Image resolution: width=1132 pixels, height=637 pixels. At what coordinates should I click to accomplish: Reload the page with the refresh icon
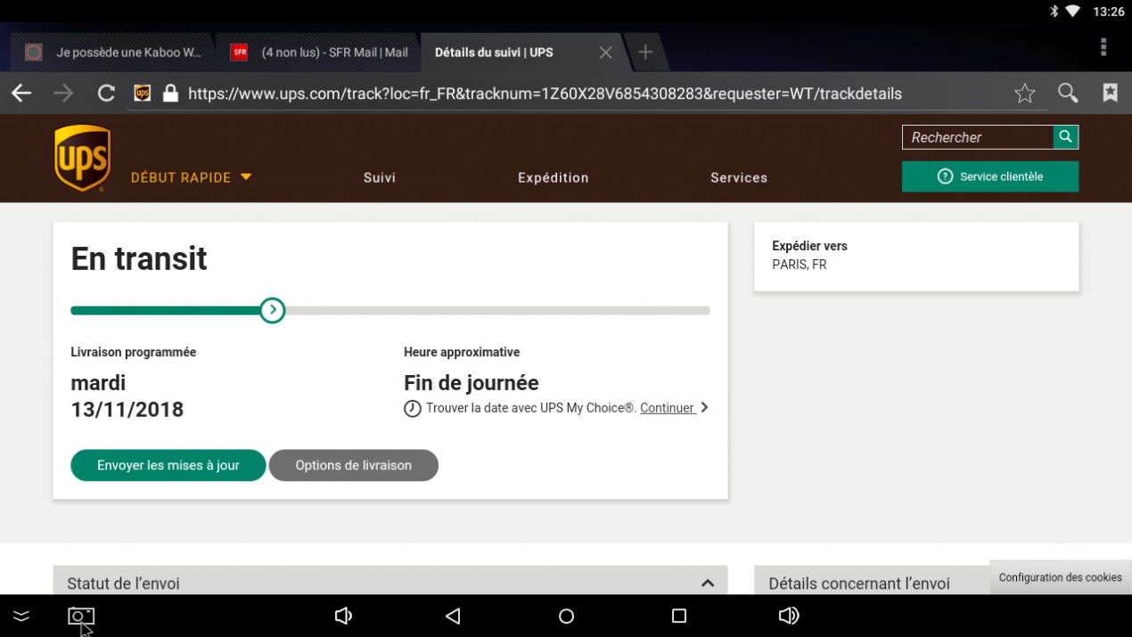click(106, 93)
